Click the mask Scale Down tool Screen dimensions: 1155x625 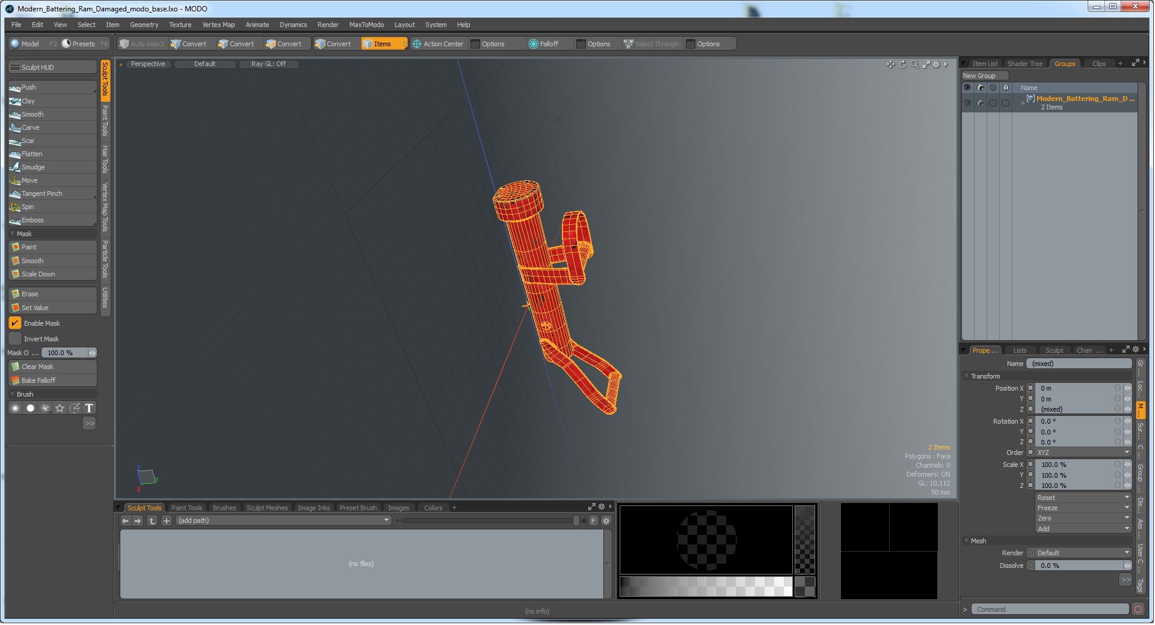point(52,274)
